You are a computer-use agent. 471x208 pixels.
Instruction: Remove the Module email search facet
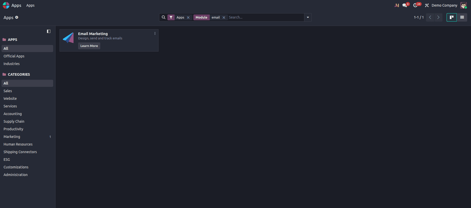(224, 18)
